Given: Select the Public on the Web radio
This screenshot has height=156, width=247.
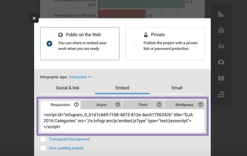Looking at the screenshot, I should (49, 44).
